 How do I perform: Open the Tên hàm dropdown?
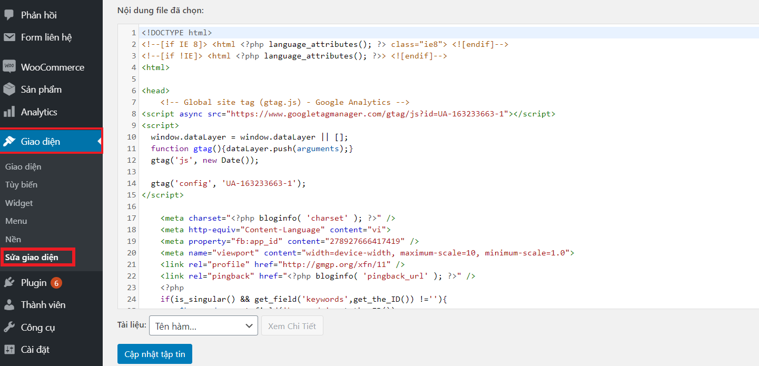point(203,325)
